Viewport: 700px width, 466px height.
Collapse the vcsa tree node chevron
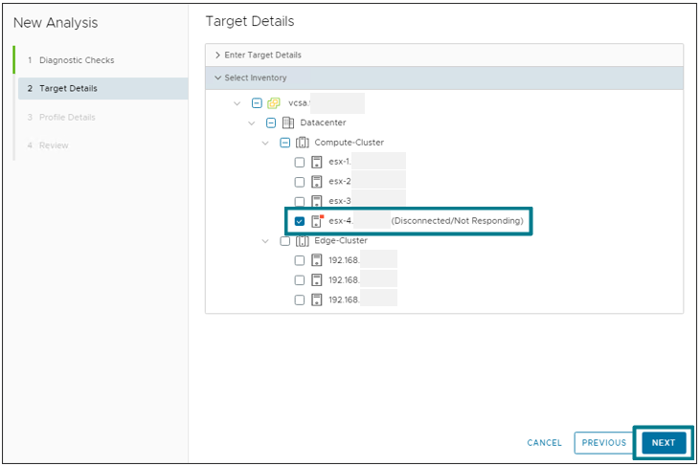(237, 103)
